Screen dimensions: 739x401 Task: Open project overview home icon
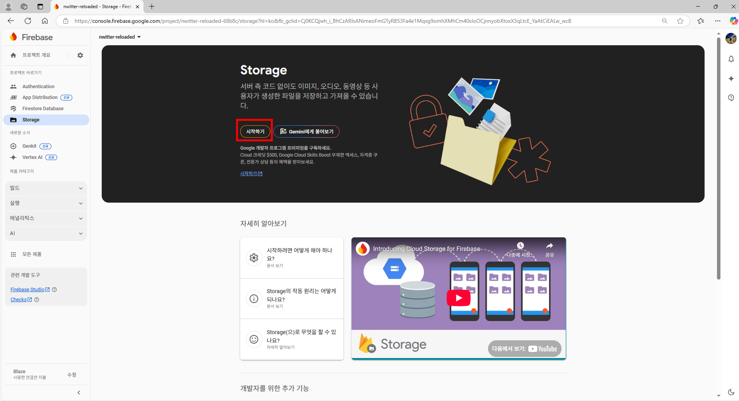[x=14, y=55]
